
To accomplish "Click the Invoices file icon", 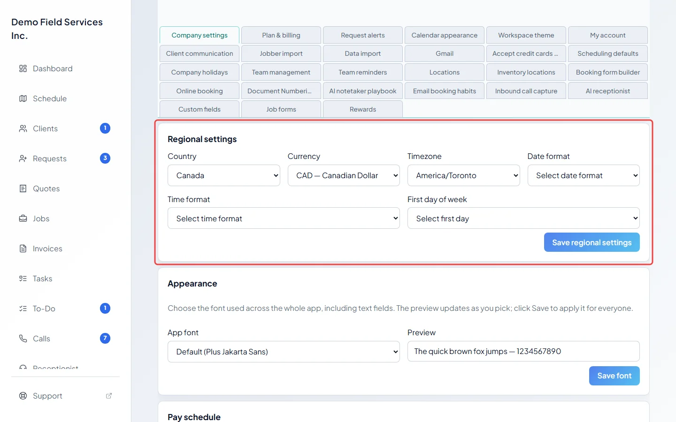I will [23, 249].
